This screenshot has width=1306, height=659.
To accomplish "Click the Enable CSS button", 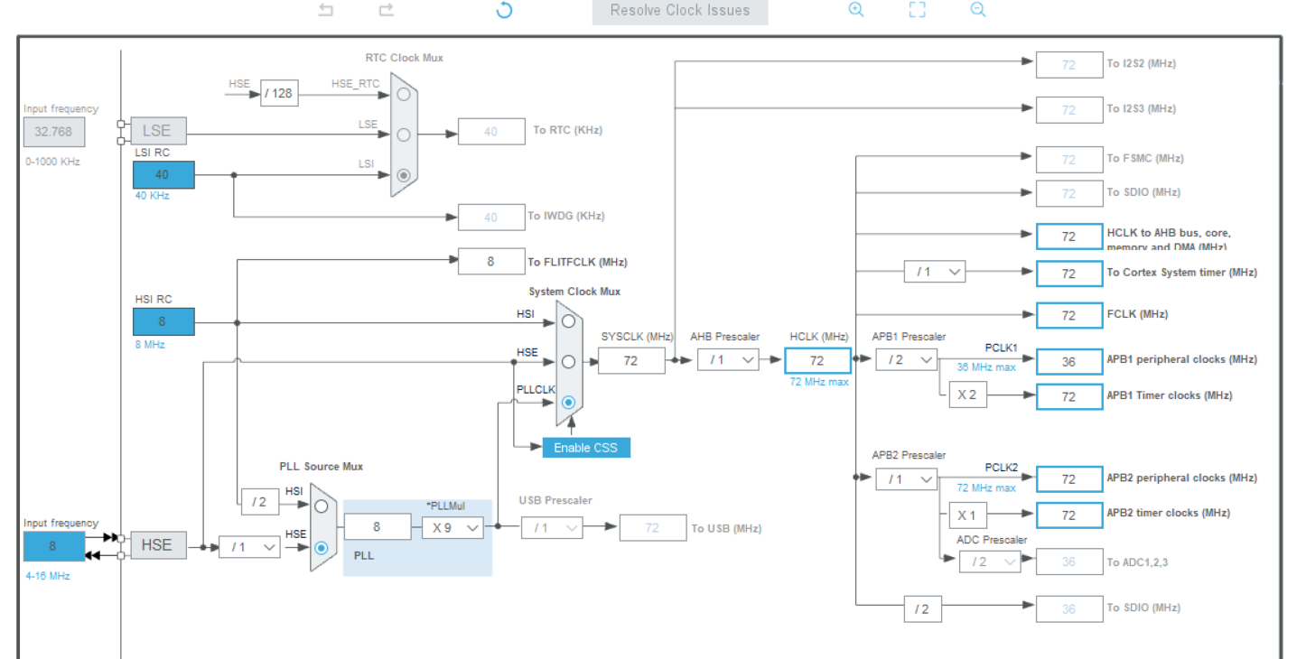I will point(586,448).
